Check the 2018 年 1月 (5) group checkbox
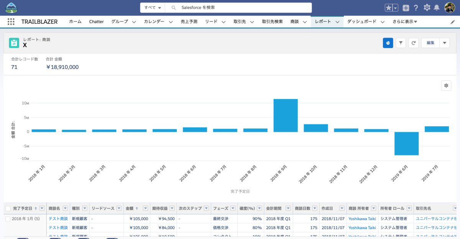The height and width of the screenshot is (239, 460). (8, 219)
